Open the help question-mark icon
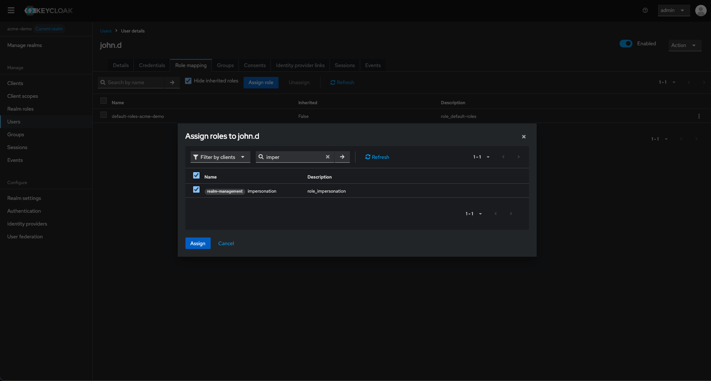Viewport: 711px width, 381px height. point(645,10)
